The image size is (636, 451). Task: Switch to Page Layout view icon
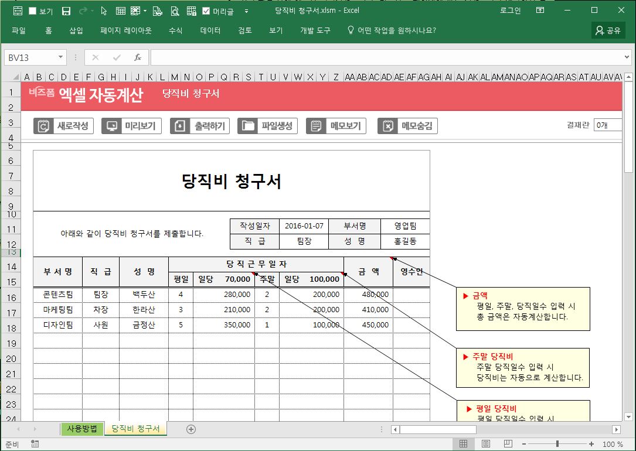(x=486, y=444)
